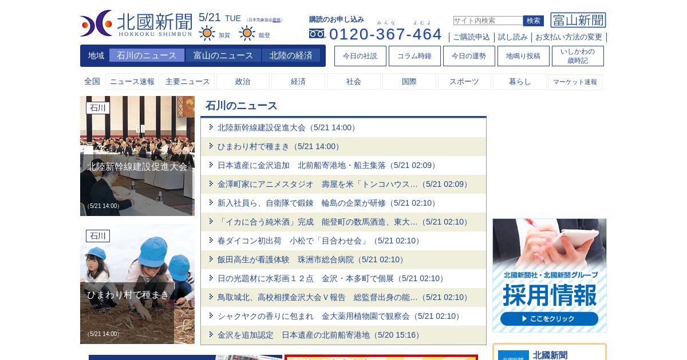Click the 石川のニュース section heading

click(242, 106)
